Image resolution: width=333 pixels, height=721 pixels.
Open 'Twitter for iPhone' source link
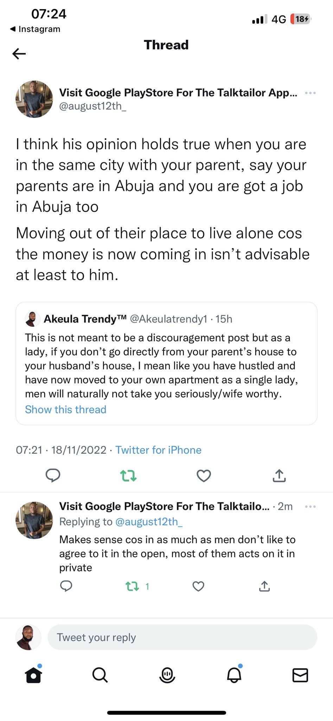pos(158,450)
